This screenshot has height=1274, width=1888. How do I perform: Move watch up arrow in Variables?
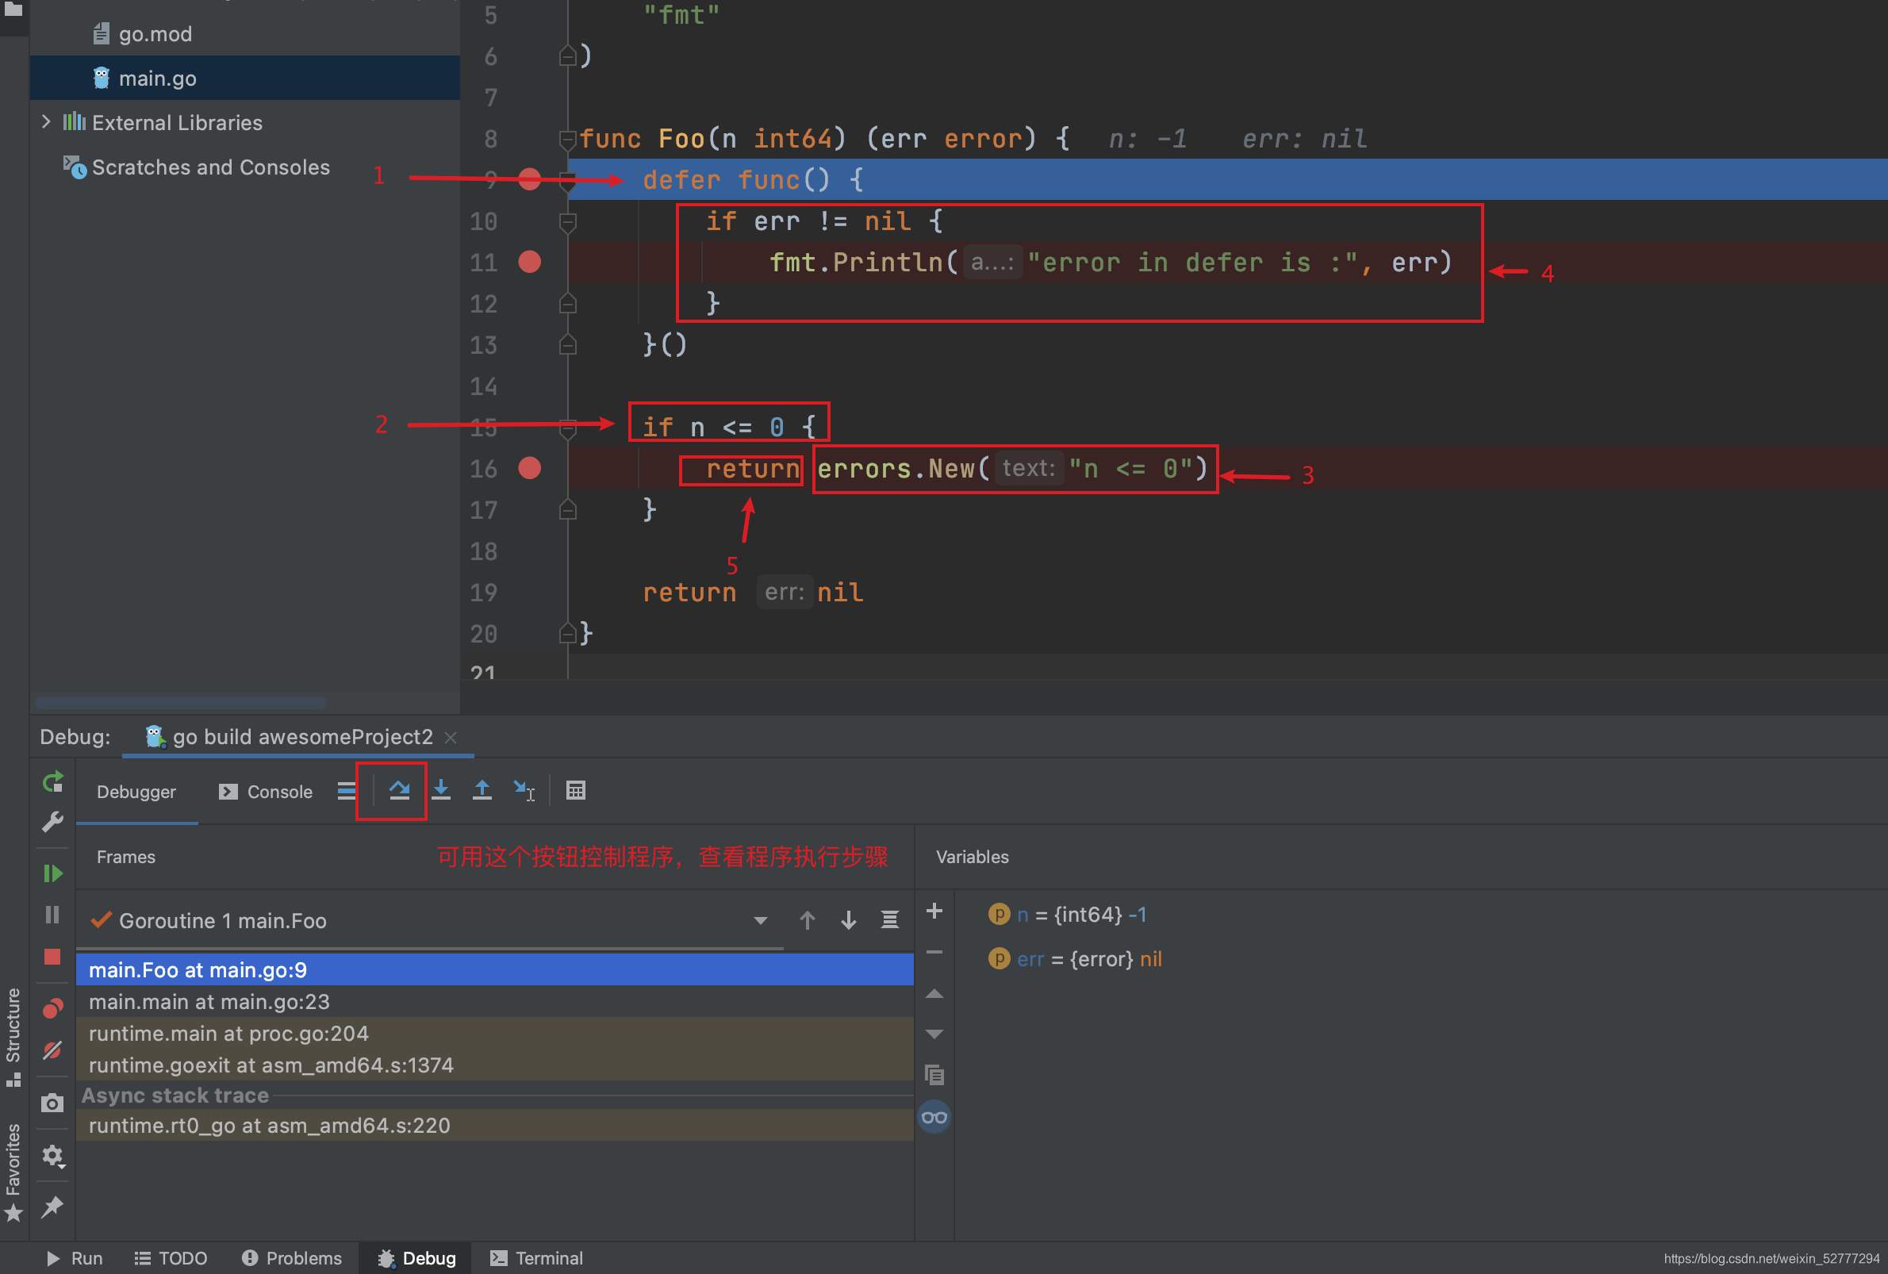[934, 994]
